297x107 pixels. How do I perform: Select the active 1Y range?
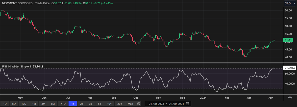pyautogui.click(x=73, y=104)
